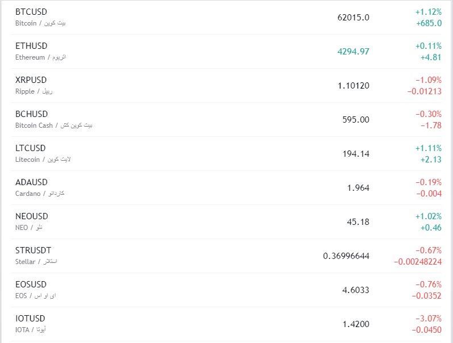Click the BCHUSD symbol name
Image resolution: width=453 pixels, height=343 pixels.
click(x=32, y=114)
